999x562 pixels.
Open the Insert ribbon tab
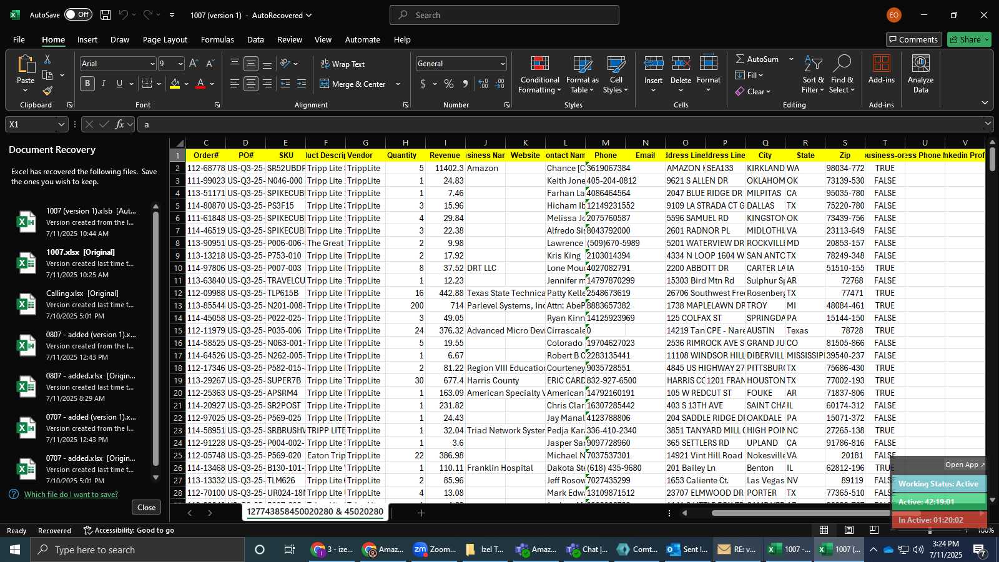click(x=87, y=39)
